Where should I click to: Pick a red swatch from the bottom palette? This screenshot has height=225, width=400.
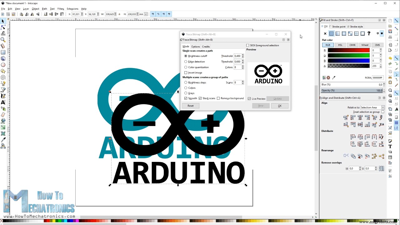point(47,221)
